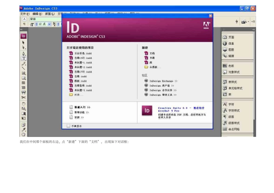Click the Creative Suite 3.3 promo link
274x193 pixels.
(181, 109)
